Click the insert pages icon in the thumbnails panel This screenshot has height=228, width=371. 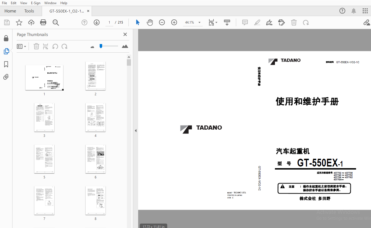[46, 46]
